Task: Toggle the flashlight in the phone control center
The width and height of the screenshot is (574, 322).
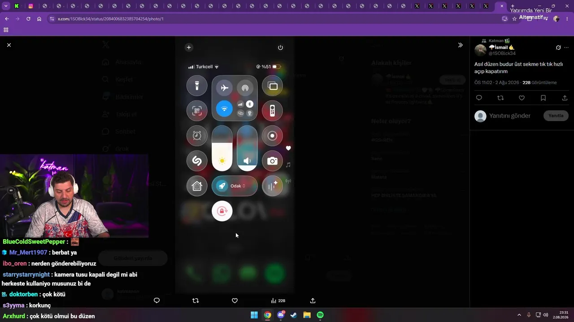Action: 197,85
